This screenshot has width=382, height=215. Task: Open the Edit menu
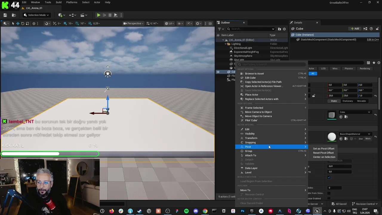point(24,2)
